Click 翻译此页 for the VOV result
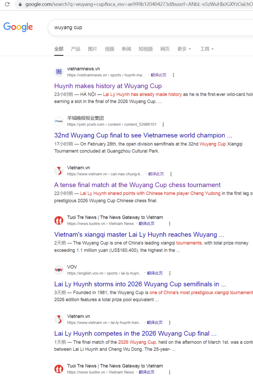 click(155, 273)
